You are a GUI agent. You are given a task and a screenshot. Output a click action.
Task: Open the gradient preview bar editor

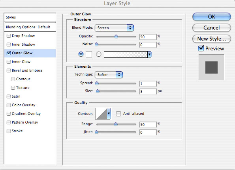pos(126,54)
